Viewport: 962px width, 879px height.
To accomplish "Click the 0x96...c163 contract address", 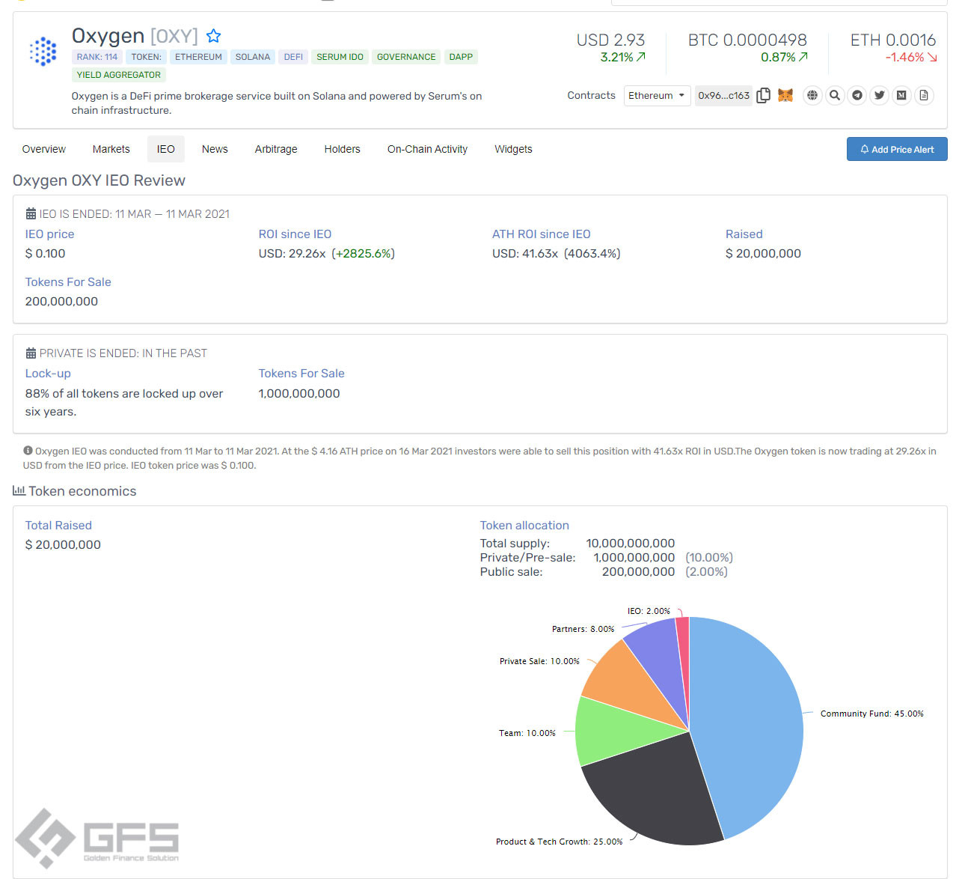I will (723, 95).
